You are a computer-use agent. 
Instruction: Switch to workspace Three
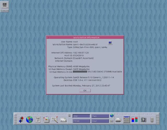coord(81,121)
